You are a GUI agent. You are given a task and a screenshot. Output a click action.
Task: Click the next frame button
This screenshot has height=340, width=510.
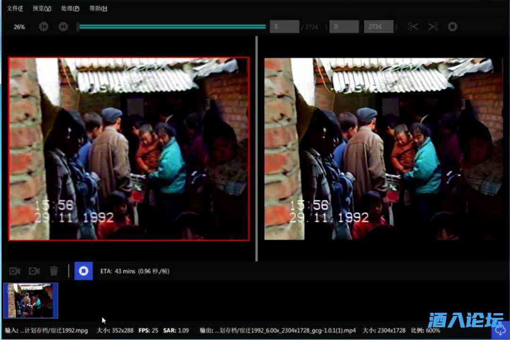(x=63, y=27)
